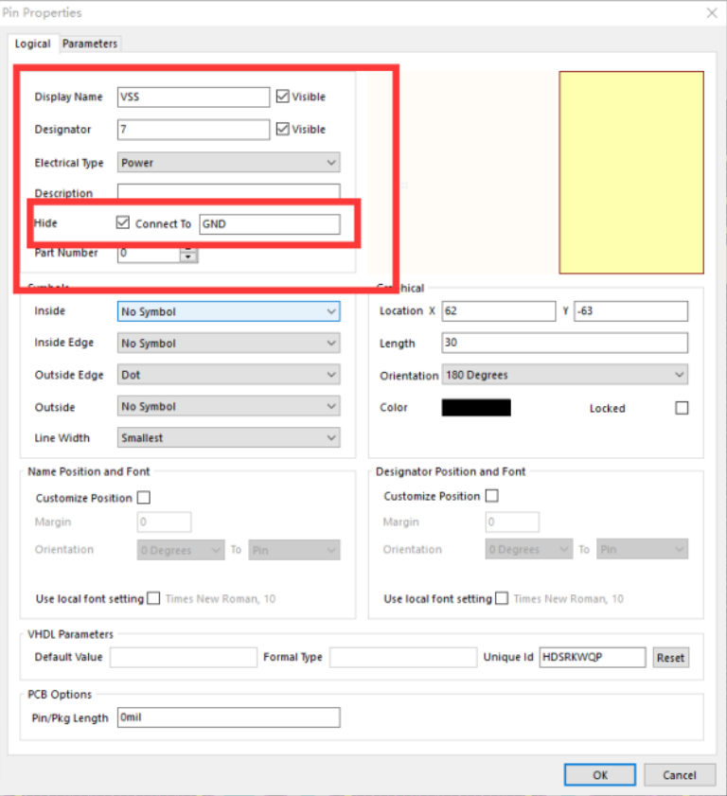Toggle Visible checkbox for Display Name
The height and width of the screenshot is (796, 727).
(283, 97)
